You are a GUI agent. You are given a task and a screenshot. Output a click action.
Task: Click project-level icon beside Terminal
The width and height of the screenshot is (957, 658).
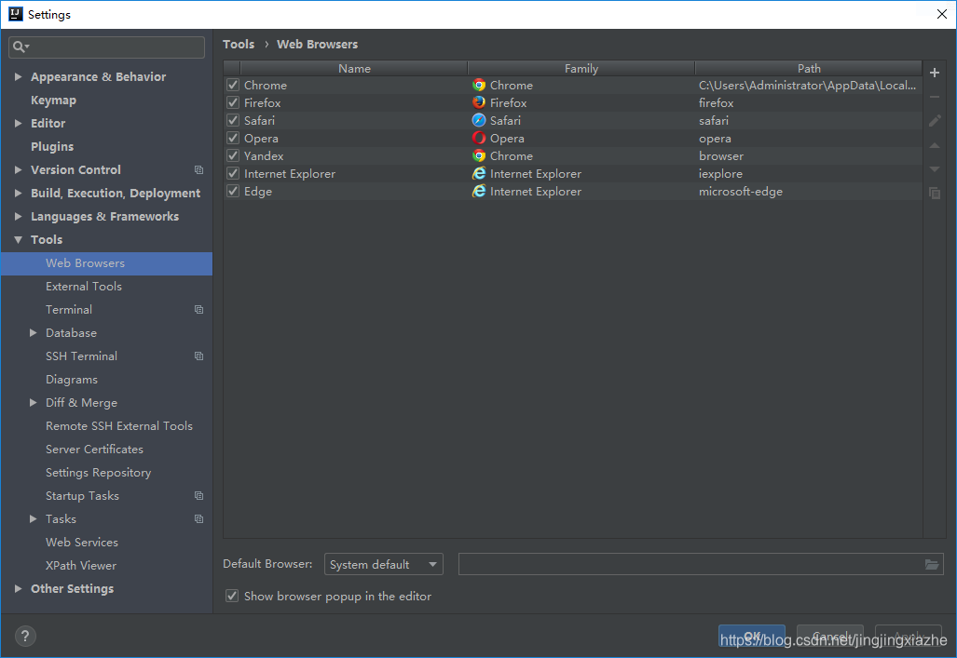point(199,310)
